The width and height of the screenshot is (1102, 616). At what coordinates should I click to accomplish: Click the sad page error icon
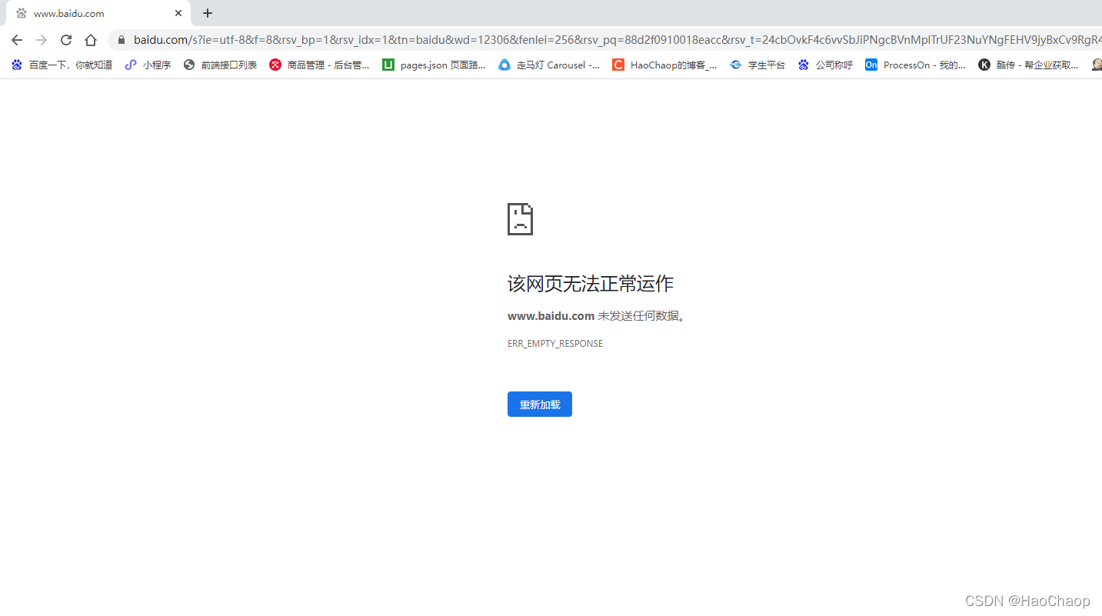(521, 219)
